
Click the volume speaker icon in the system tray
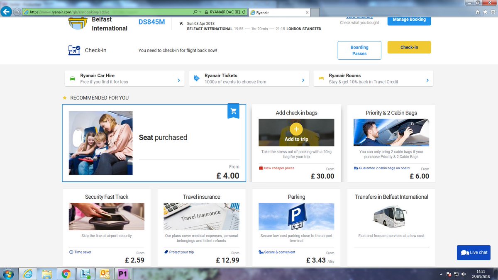click(x=464, y=274)
